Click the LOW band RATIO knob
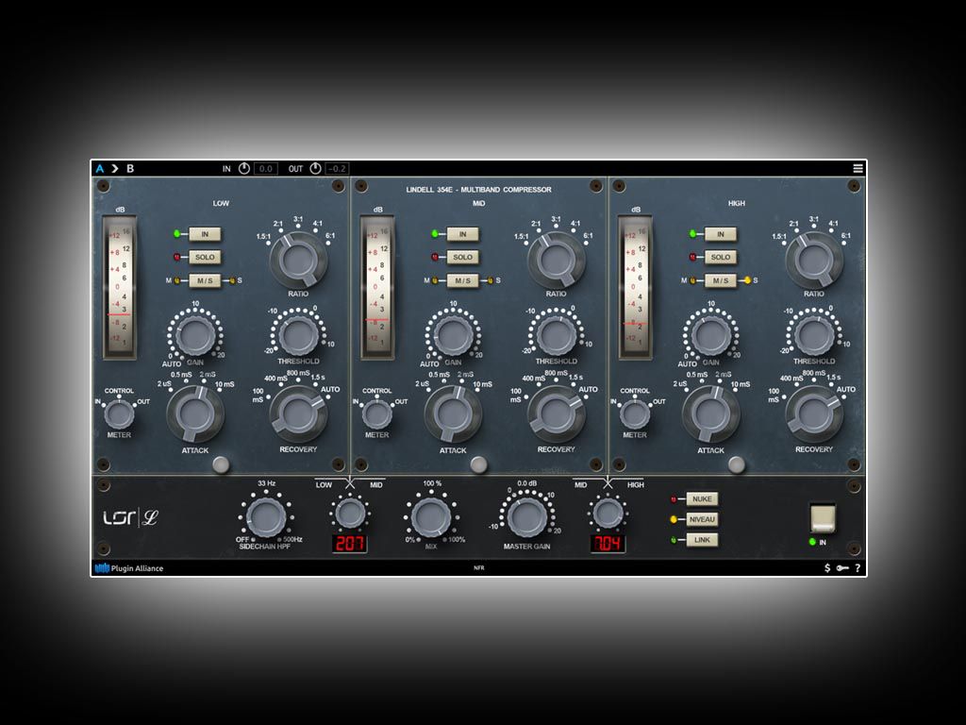This screenshot has height=725, width=966. tap(299, 260)
